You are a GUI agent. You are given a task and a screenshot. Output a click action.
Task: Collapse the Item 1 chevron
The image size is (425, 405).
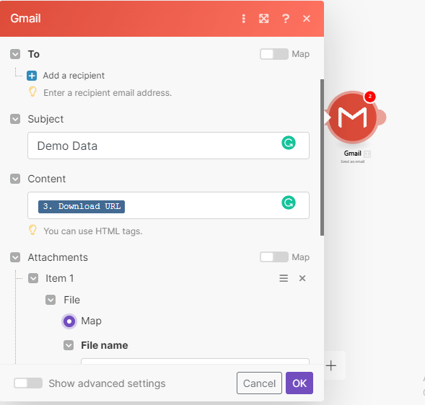[x=33, y=278]
